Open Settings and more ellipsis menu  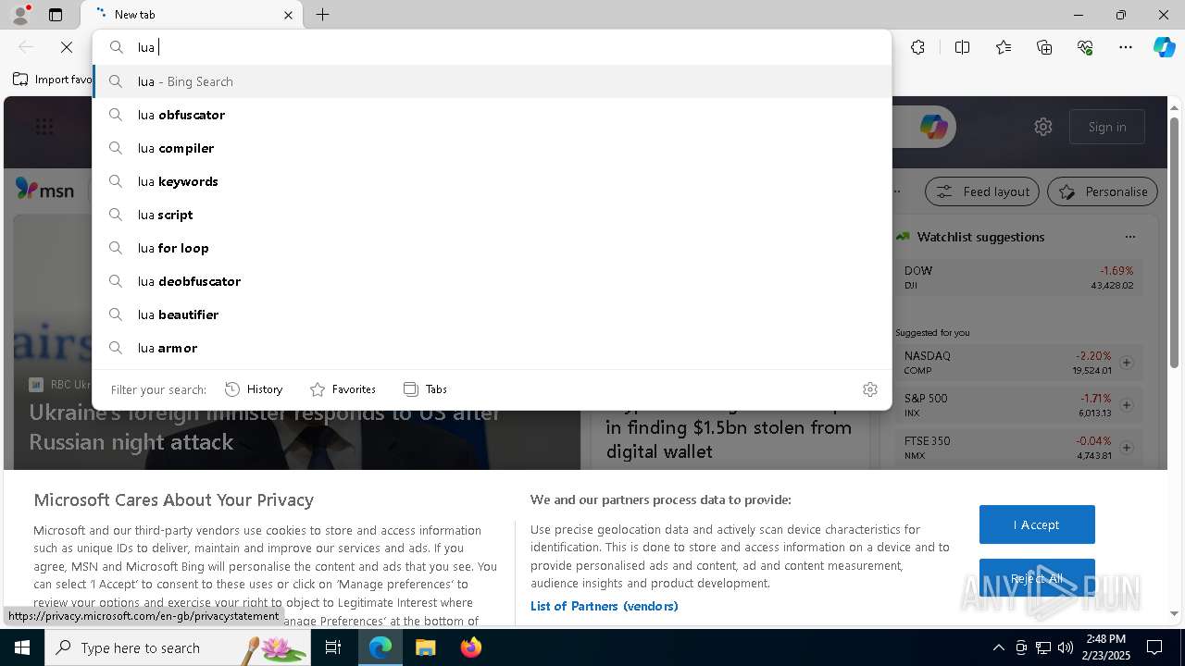click(x=1126, y=47)
